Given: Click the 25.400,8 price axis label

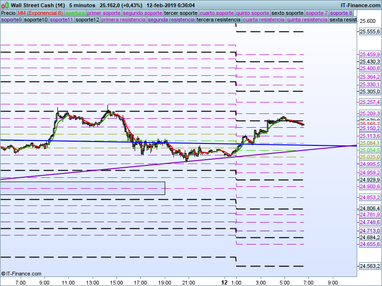Looking at the screenshot, I should click(370, 68).
